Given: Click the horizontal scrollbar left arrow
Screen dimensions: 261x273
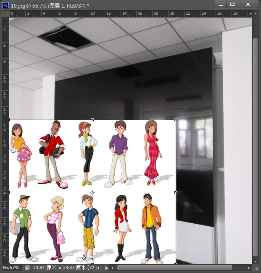Looking at the screenshot, I should pyautogui.click(x=113, y=268).
